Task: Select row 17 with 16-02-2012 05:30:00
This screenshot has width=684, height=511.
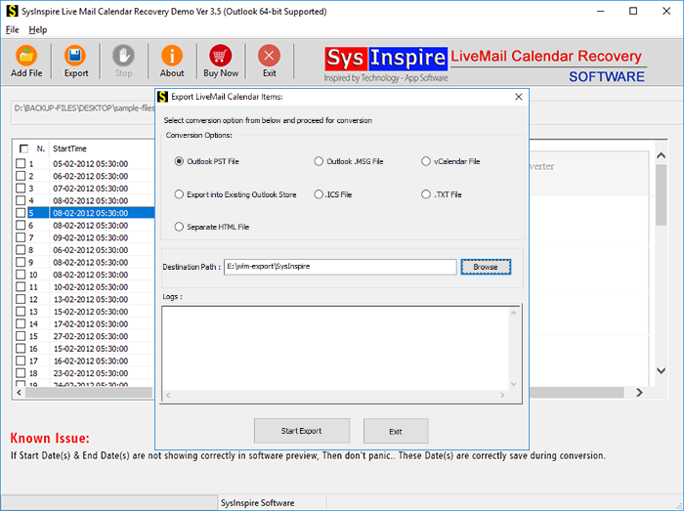Action: click(85, 361)
